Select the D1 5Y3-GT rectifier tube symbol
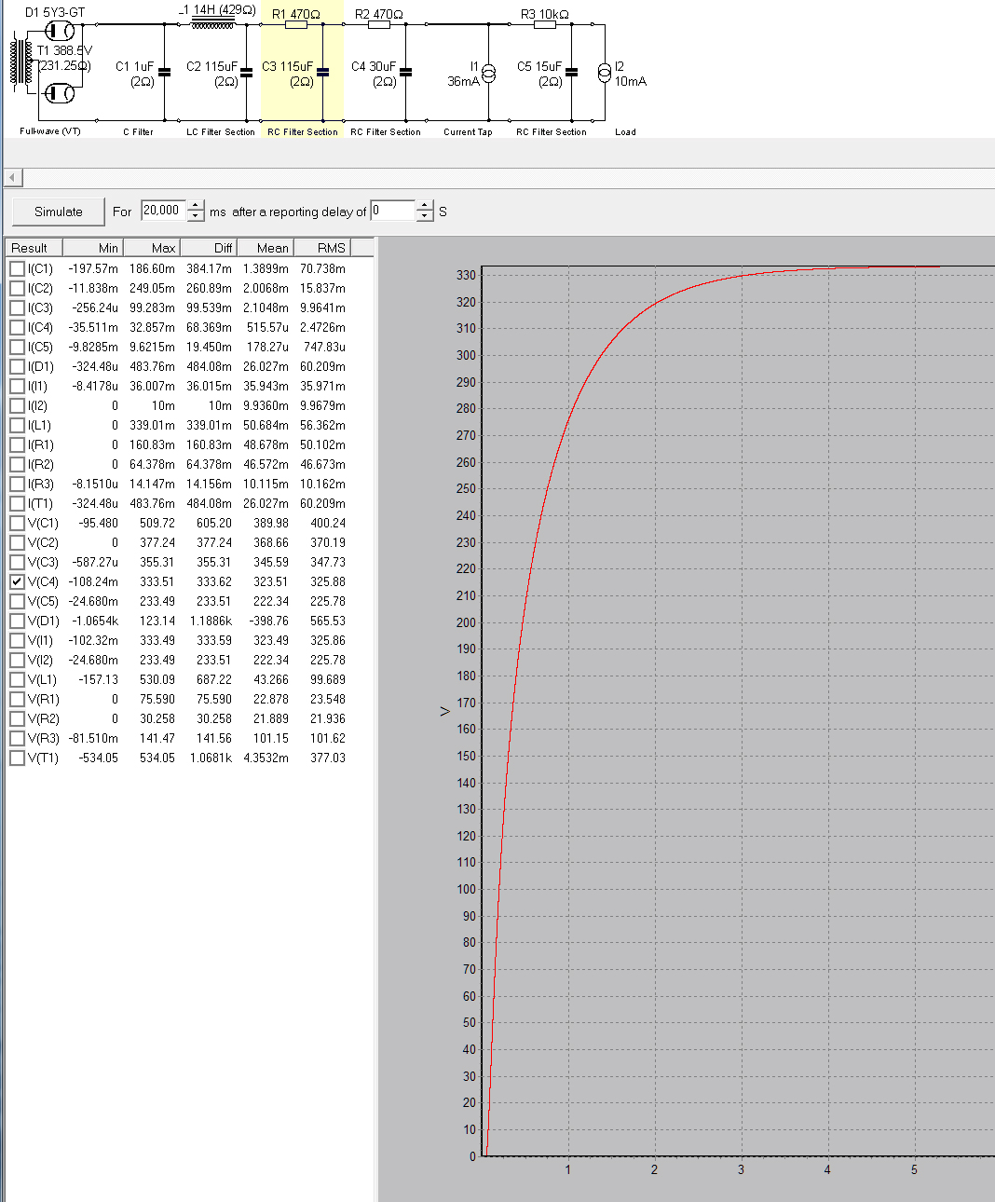 coord(60,31)
